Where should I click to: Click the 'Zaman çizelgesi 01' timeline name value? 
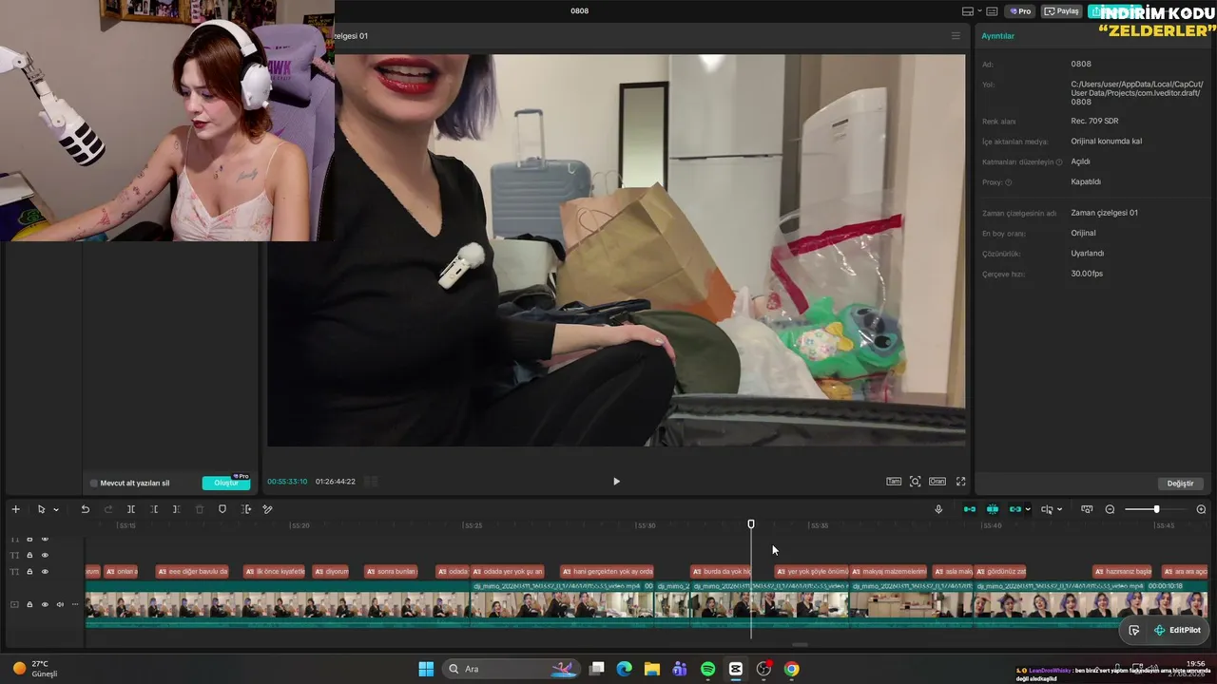click(1104, 213)
